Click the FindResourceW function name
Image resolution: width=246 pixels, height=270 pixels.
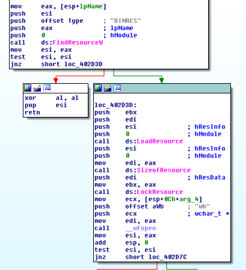78,42
